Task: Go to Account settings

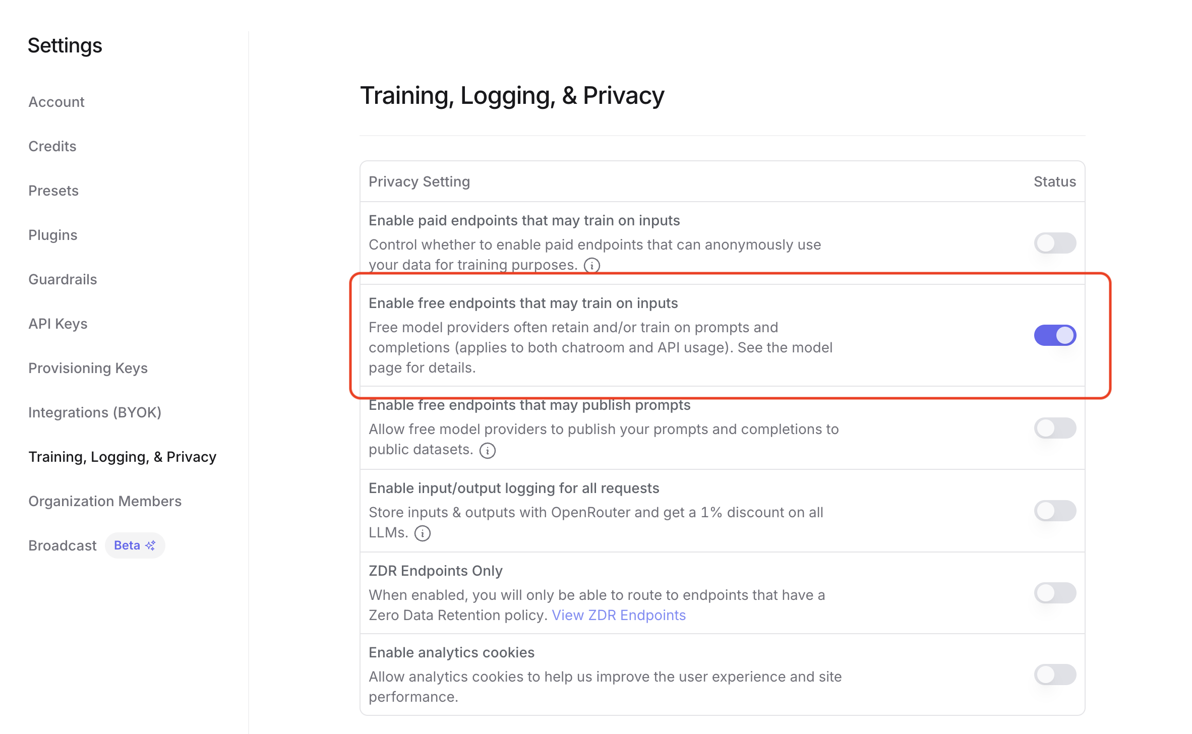Action: [x=56, y=102]
